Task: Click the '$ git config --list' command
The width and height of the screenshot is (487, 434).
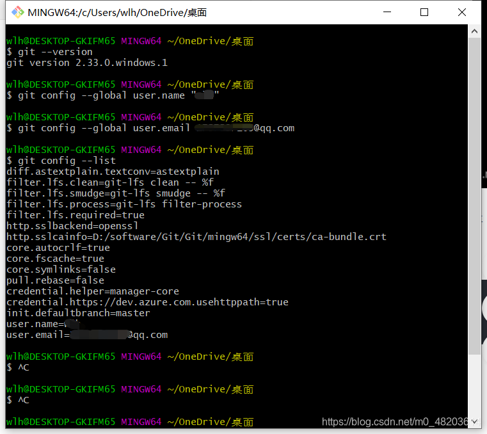Action: click(x=61, y=161)
